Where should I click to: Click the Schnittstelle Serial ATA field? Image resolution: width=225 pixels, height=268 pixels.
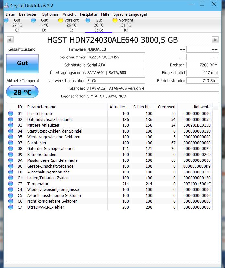(x=116, y=65)
